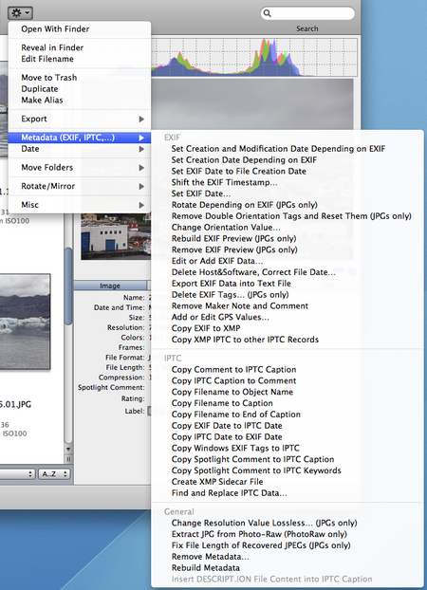
Task: Set Creation and Modification Date Depending on EXIF
Action: (x=288, y=149)
